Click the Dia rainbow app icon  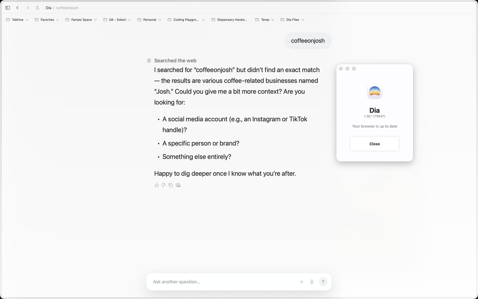374,91
